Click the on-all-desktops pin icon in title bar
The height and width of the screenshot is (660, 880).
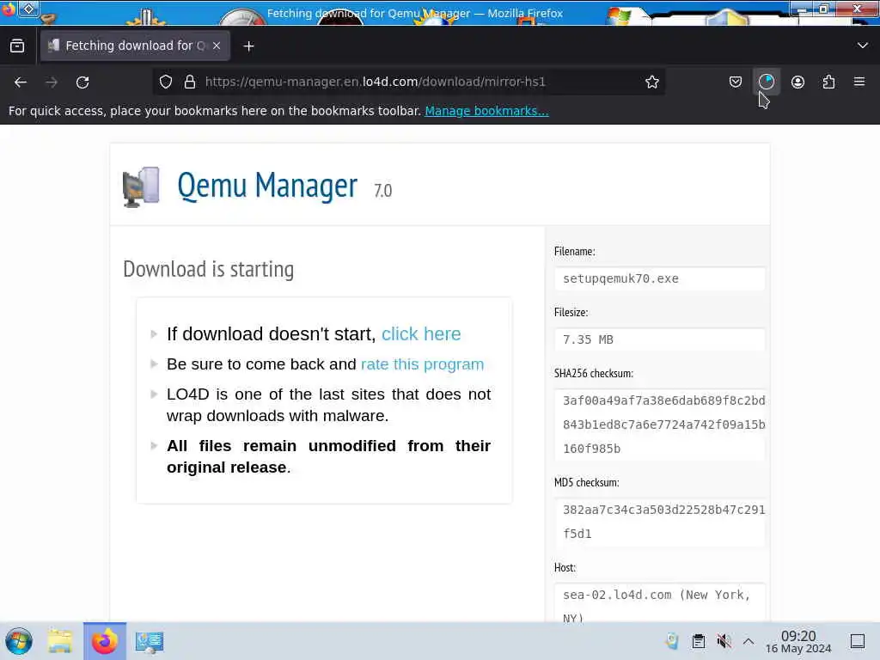28,9
